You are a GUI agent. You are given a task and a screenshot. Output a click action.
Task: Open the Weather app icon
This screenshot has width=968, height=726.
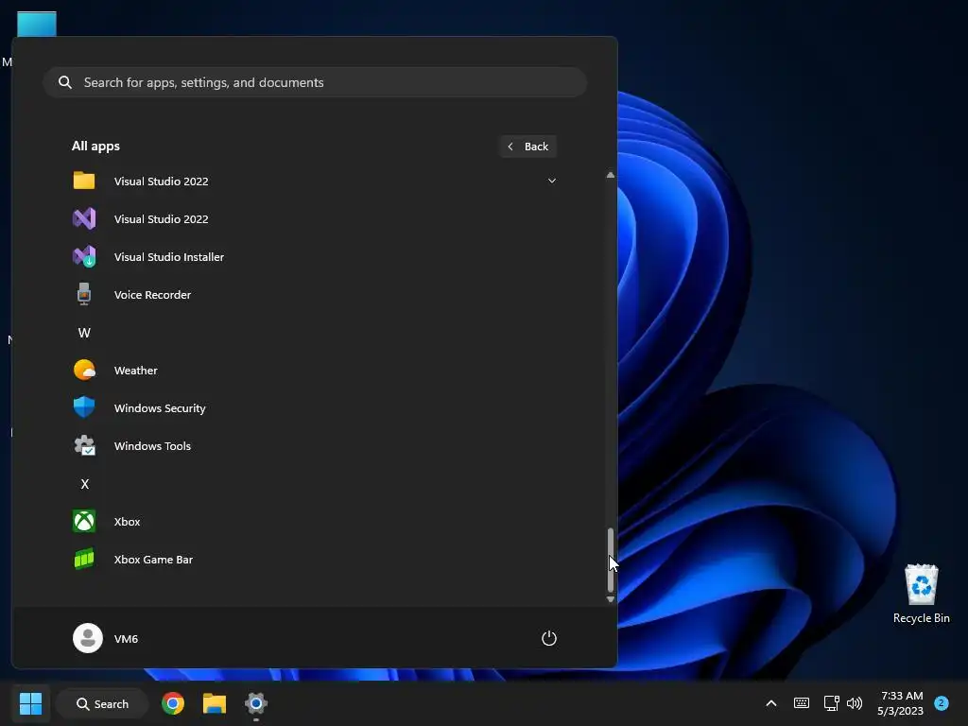coord(84,370)
